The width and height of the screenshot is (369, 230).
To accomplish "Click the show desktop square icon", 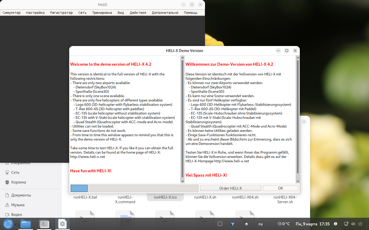I will click(220, 224).
